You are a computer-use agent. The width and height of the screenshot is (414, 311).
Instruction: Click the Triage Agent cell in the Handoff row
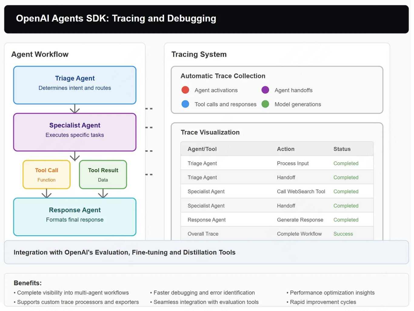click(x=202, y=177)
